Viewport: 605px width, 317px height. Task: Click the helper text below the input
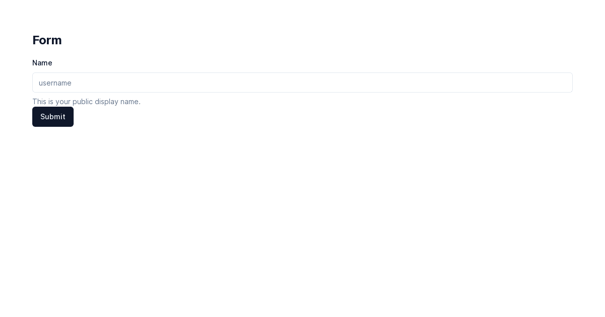(86, 102)
